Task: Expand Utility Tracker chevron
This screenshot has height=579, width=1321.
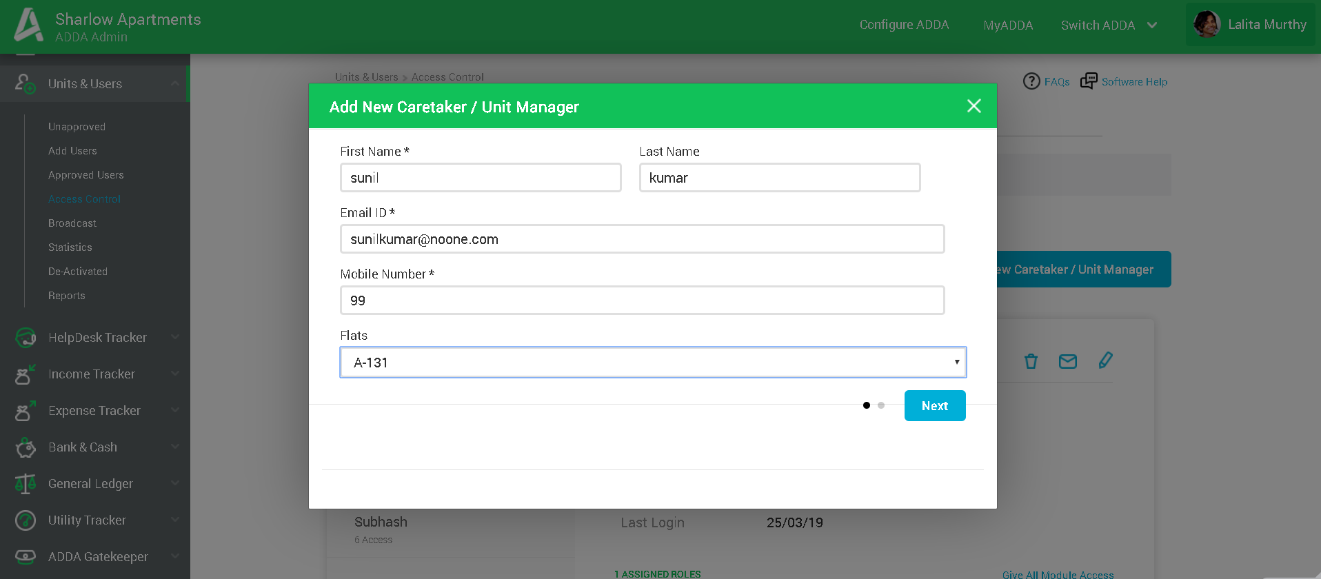Action: click(x=175, y=520)
